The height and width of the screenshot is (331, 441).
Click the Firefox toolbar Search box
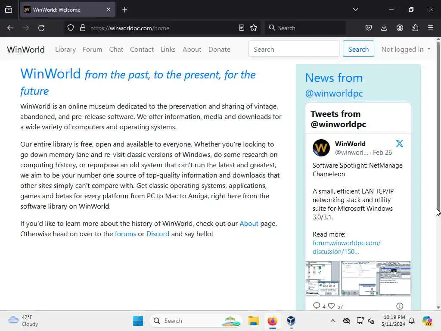pyautogui.click(x=305, y=28)
